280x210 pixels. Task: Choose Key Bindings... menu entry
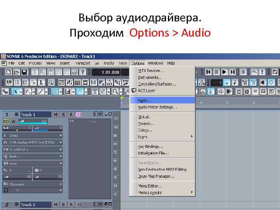(162, 147)
